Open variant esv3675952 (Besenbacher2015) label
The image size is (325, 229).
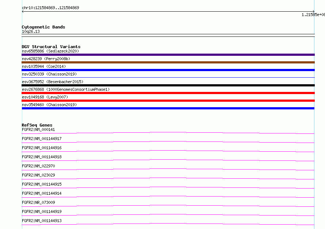point(53,82)
